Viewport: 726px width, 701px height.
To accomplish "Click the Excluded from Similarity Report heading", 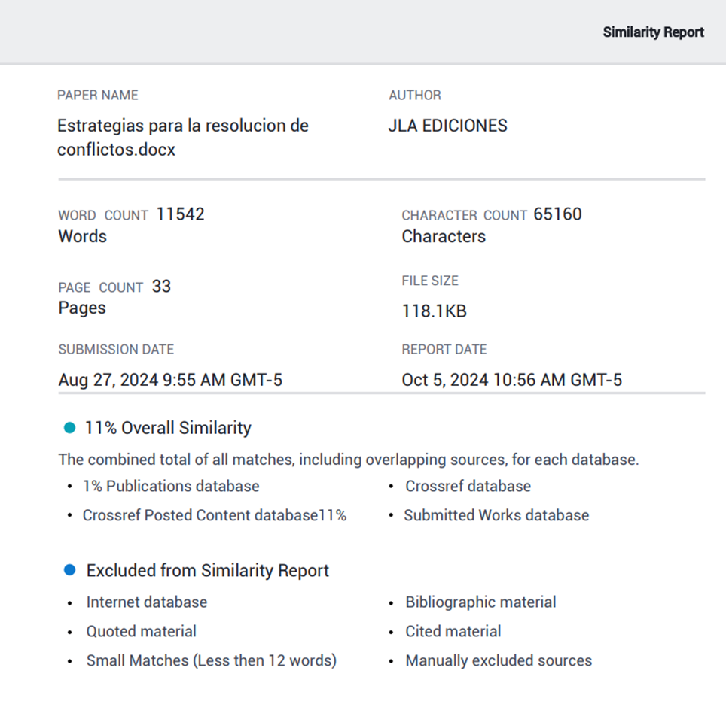I will click(207, 570).
